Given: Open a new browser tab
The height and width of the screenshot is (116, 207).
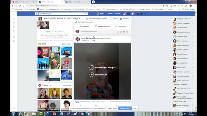Looking at the screenshot, I should pos(93,2).
